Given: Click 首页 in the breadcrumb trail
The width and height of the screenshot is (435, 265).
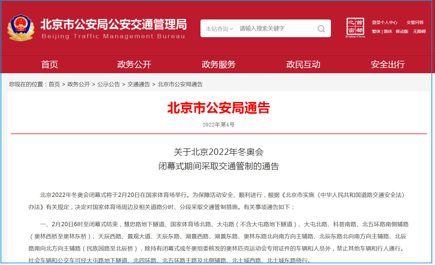Looking at the screenshot, I should (54, 84).
